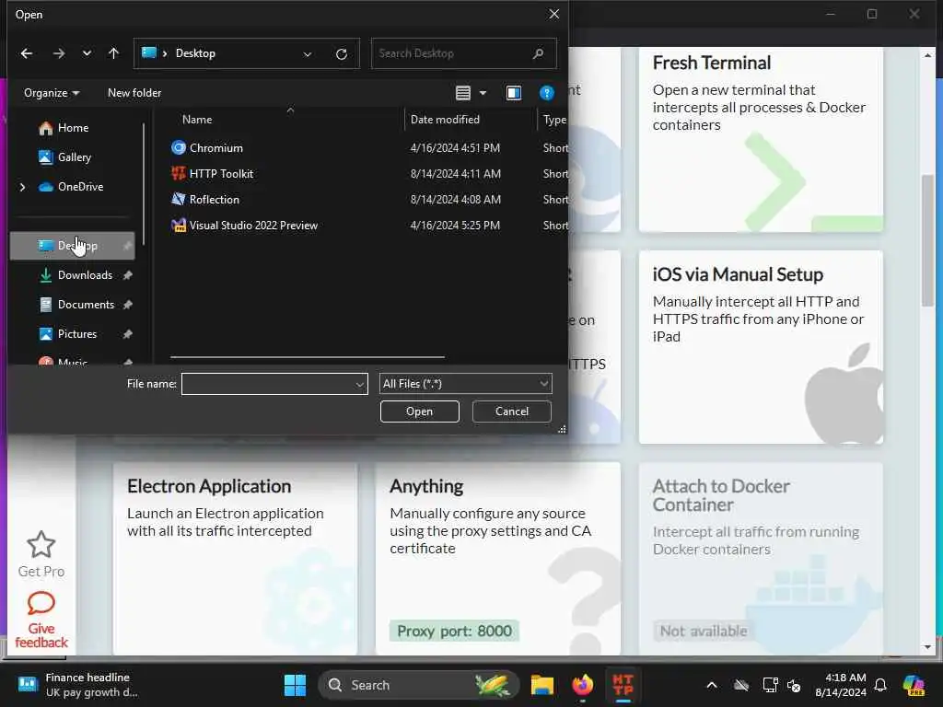Screen dimensions: 943x707
Task: Go up one folder level with up arrow
Action: point(113,53)
